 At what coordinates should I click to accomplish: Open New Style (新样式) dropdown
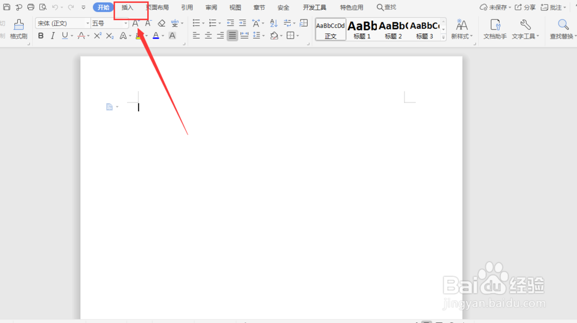pos(462,29)
